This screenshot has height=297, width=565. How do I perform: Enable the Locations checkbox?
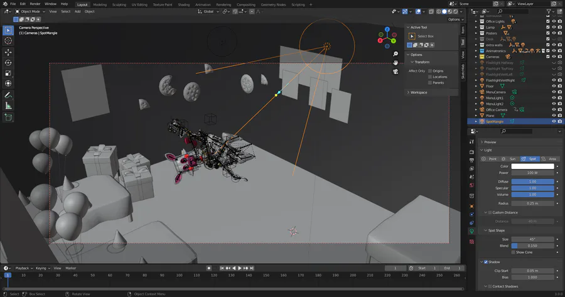coord(430,77)
